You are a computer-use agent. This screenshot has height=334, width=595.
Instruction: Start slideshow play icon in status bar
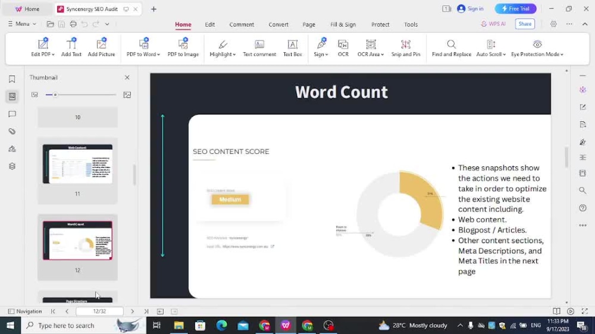571,311
